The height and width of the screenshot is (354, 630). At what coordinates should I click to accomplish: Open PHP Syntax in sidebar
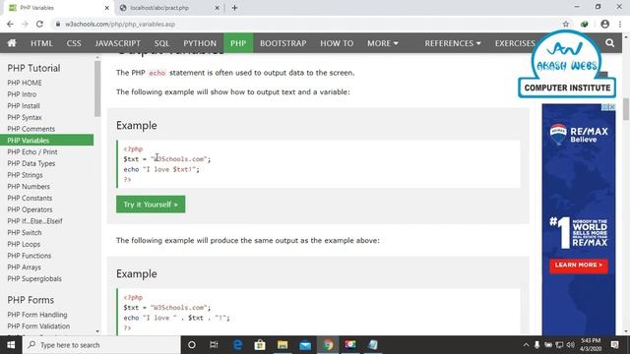25,118
